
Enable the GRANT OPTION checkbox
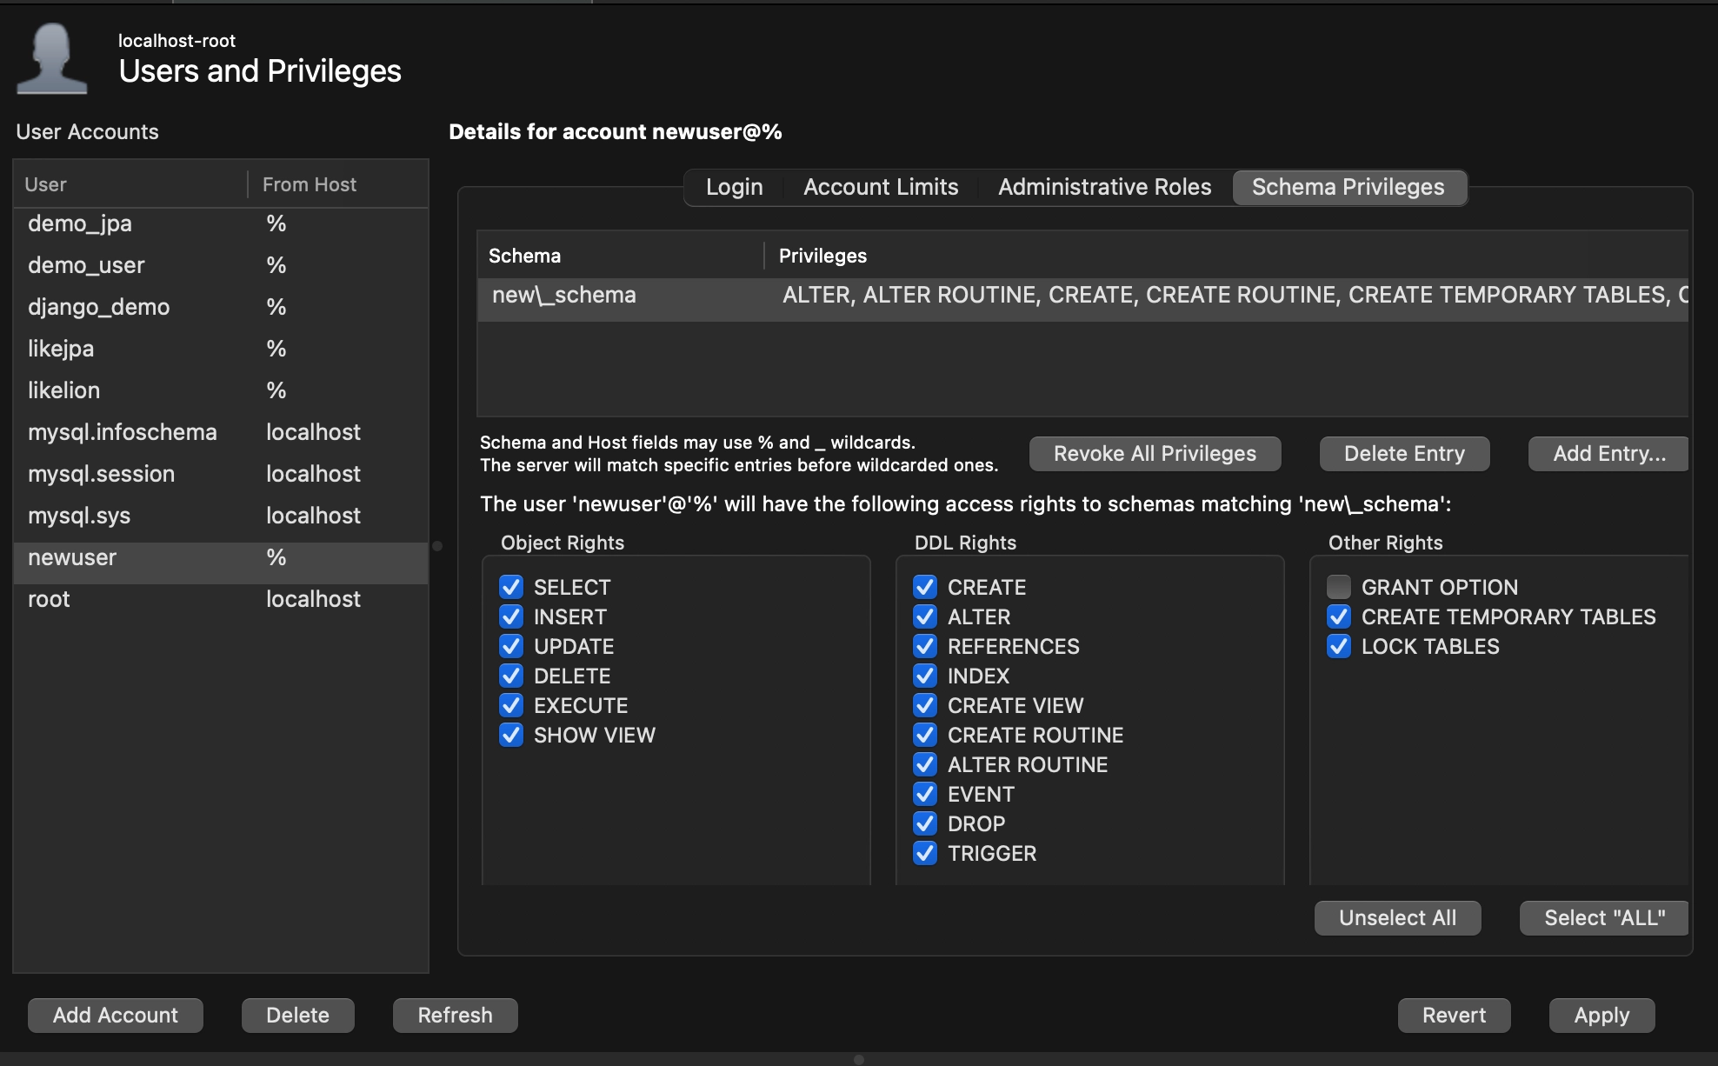tap(1339, 587)
